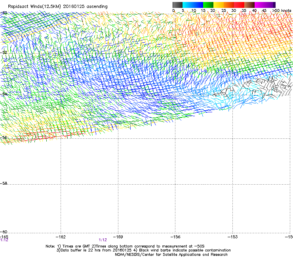
Task: Click the '-159' longitude axis label
Action: 118,237
